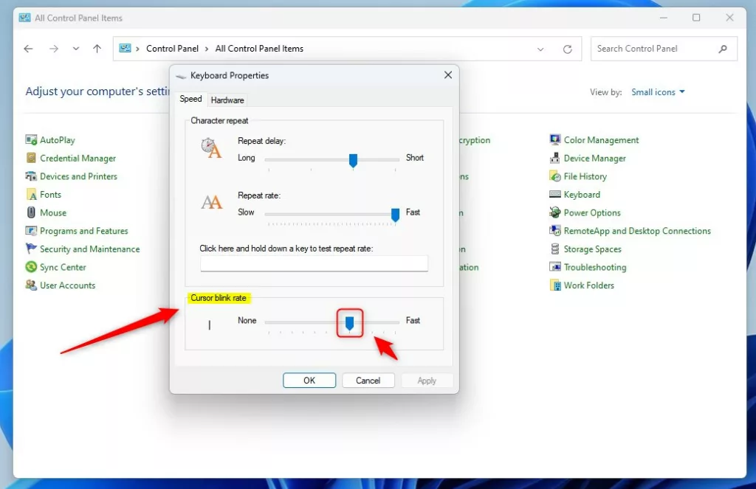Open Power Options icon
This screenshot has width=756, height=489.
click(555, 212)
